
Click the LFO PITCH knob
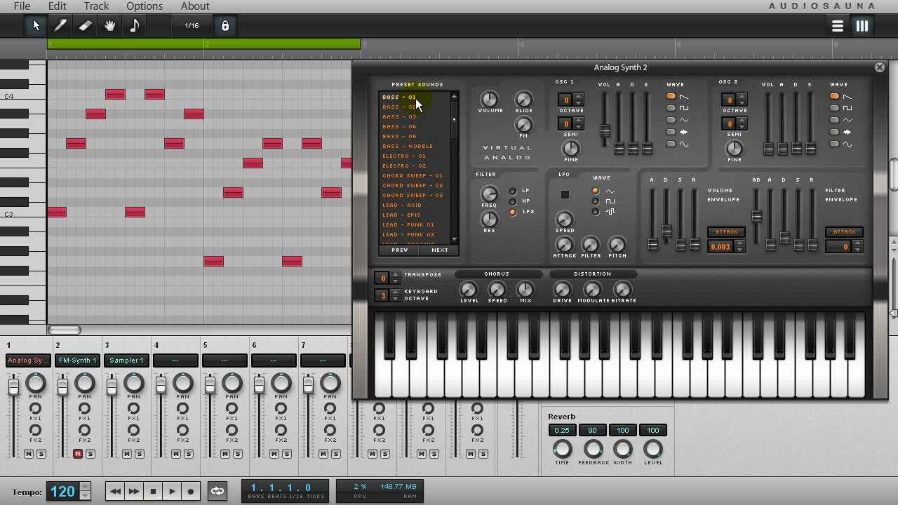pos(617,244)
